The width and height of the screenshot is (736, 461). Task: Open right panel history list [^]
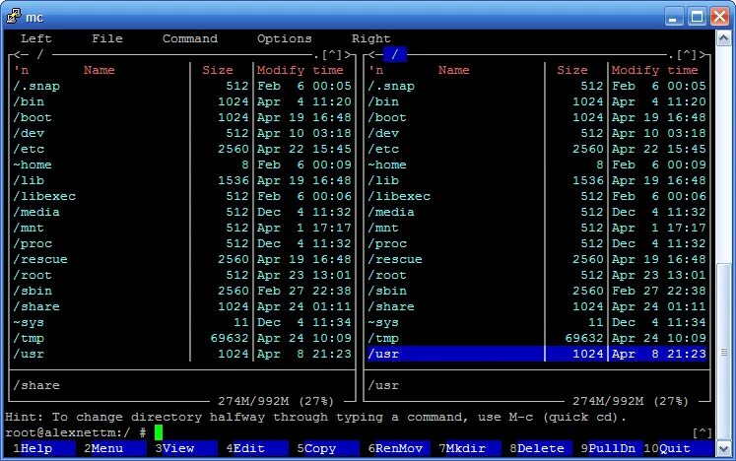[x=687, y=54]
